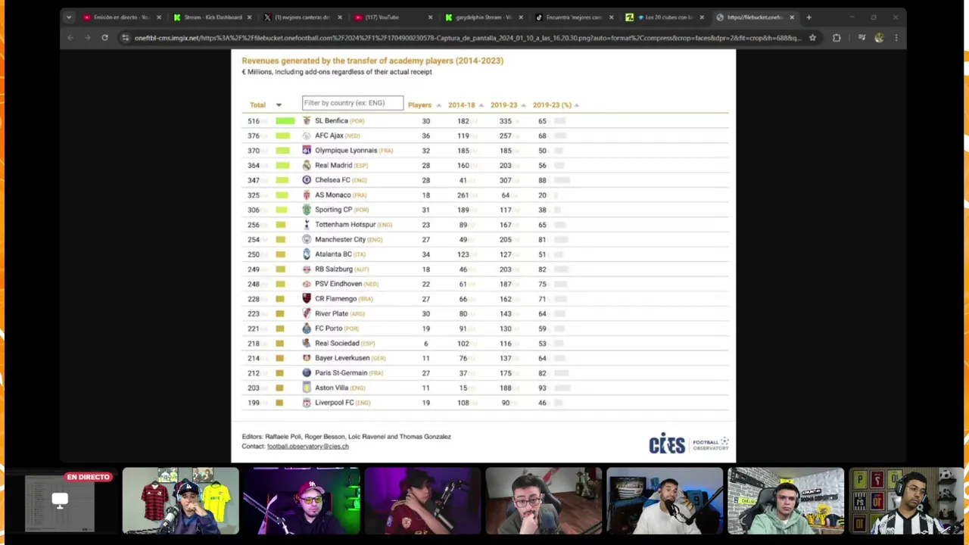Click the Liverpool FC club crest

pyautogui.click(x=307, y=403)
